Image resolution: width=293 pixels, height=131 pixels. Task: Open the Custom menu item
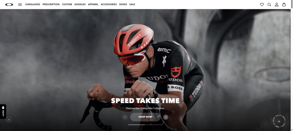click(67, 5)
